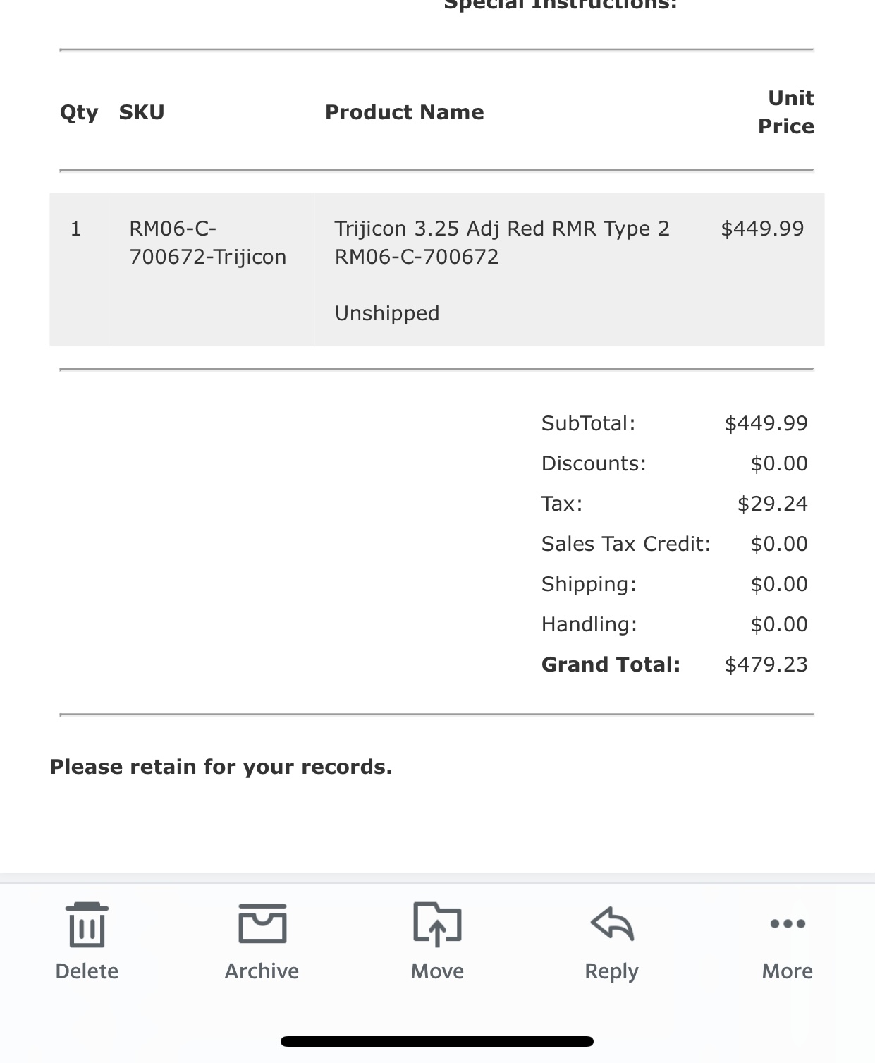Viewport: 875px width, 1063px height.
Task: Click the Product Name column header
Action: 405,112
